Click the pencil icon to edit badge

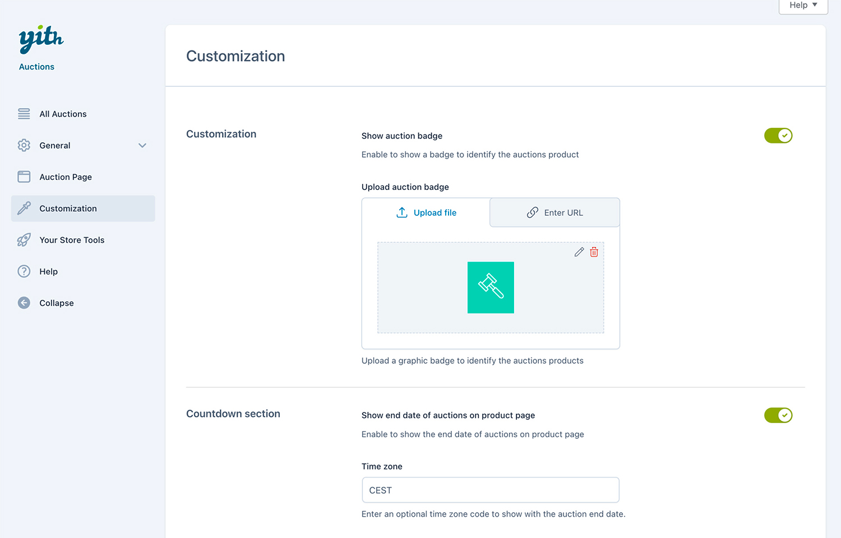coord(579,252)
